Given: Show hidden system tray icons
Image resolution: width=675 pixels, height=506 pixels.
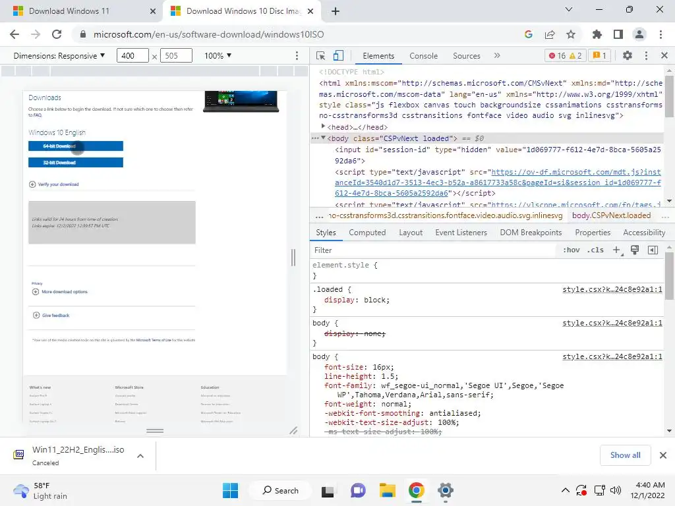Looking at the screenshot, I should 565,490.
